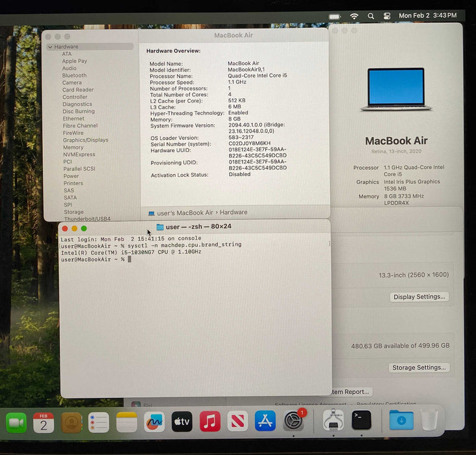Open Spotlight search magnifier icon
This screenshot has width=476, height=455.
click(371, 16)
